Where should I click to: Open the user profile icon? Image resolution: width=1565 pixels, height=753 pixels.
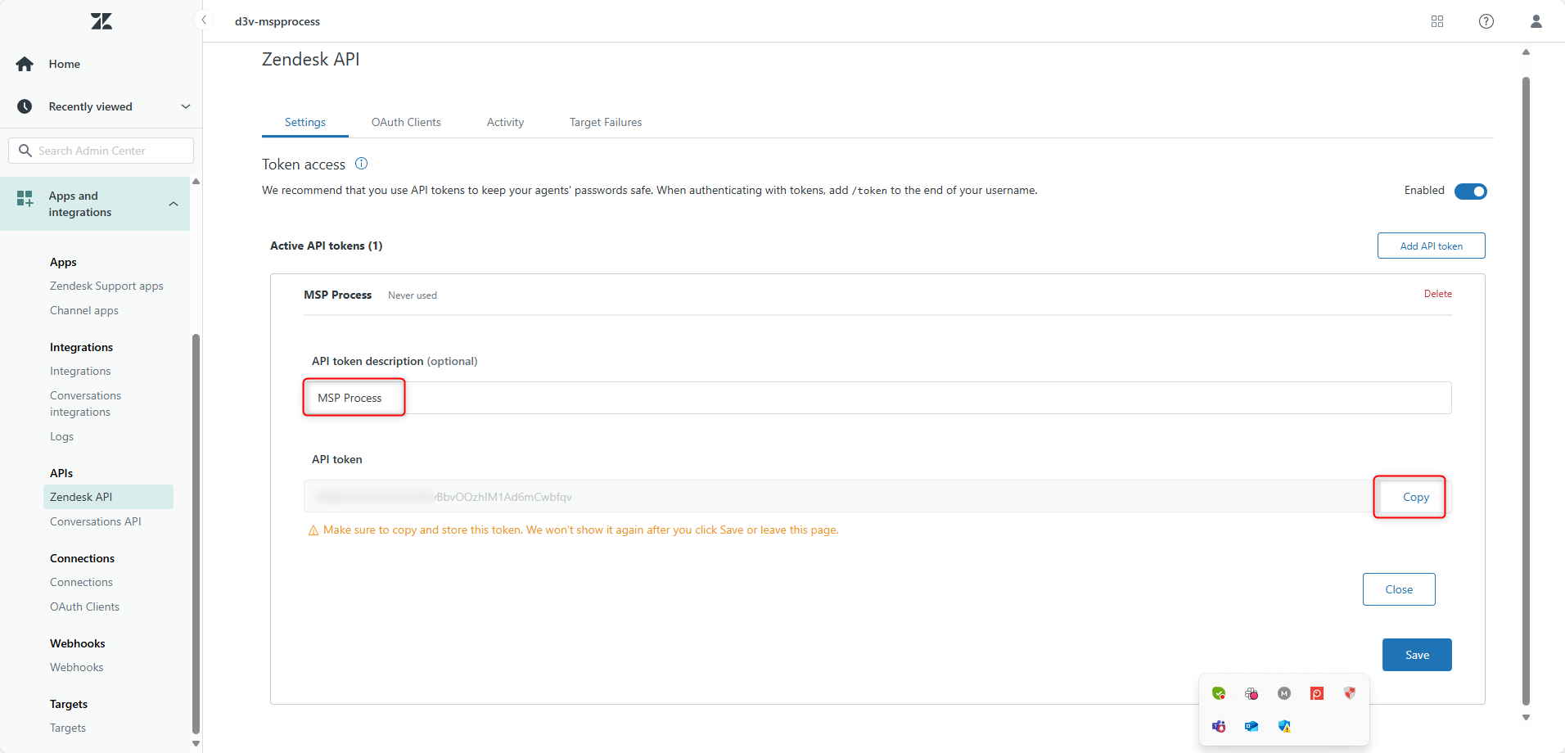tap(1536, 21)
